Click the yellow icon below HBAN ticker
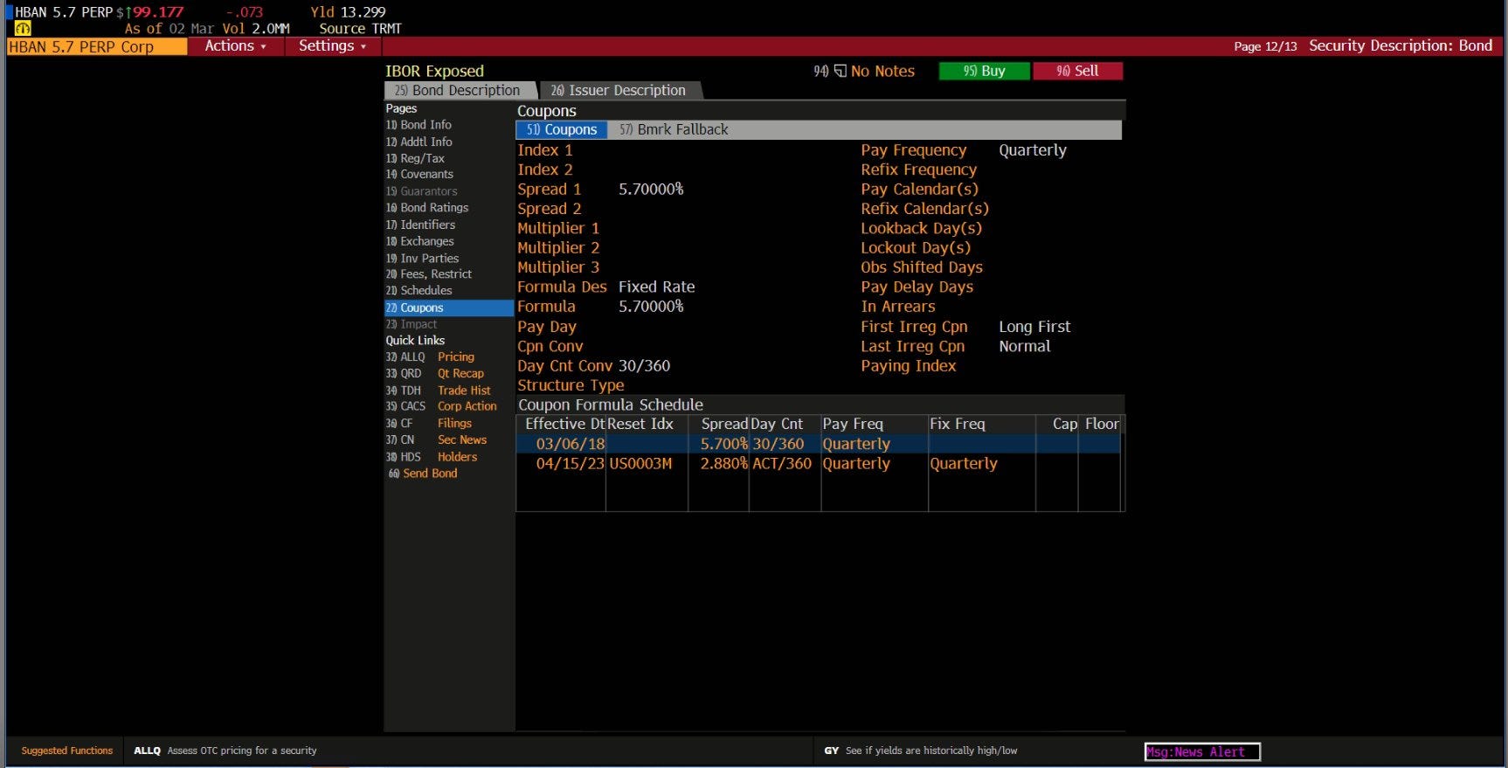 23,28
